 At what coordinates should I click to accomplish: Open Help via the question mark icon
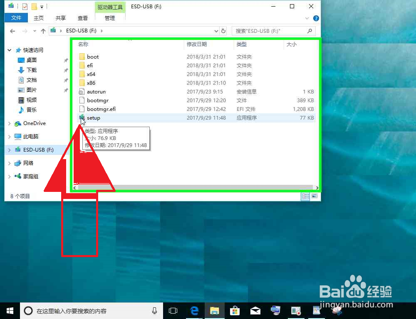[x=315, y=18]
